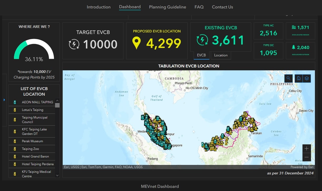Click the AEON MALL TAIPING charger icon
322x191 pixels.
[x=15, y=102]
